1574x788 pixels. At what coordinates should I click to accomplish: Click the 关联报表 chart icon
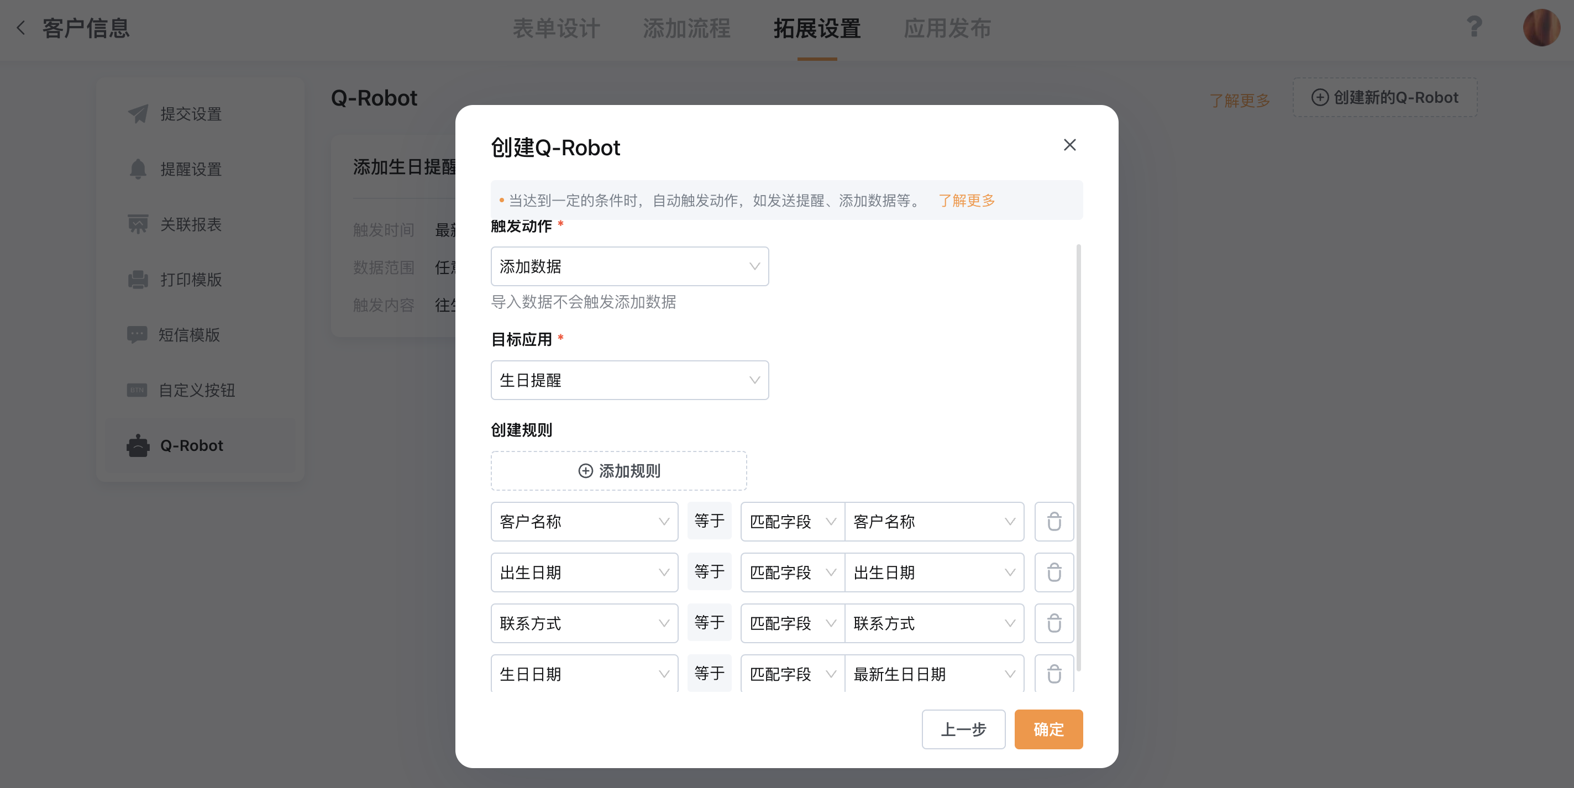coord(138,224)
